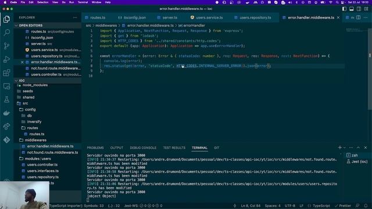Open Remote Explorer in activity bar

pyautogui.click(x=6, y=87)
